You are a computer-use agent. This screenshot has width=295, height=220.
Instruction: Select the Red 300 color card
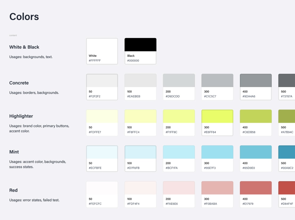217,194
